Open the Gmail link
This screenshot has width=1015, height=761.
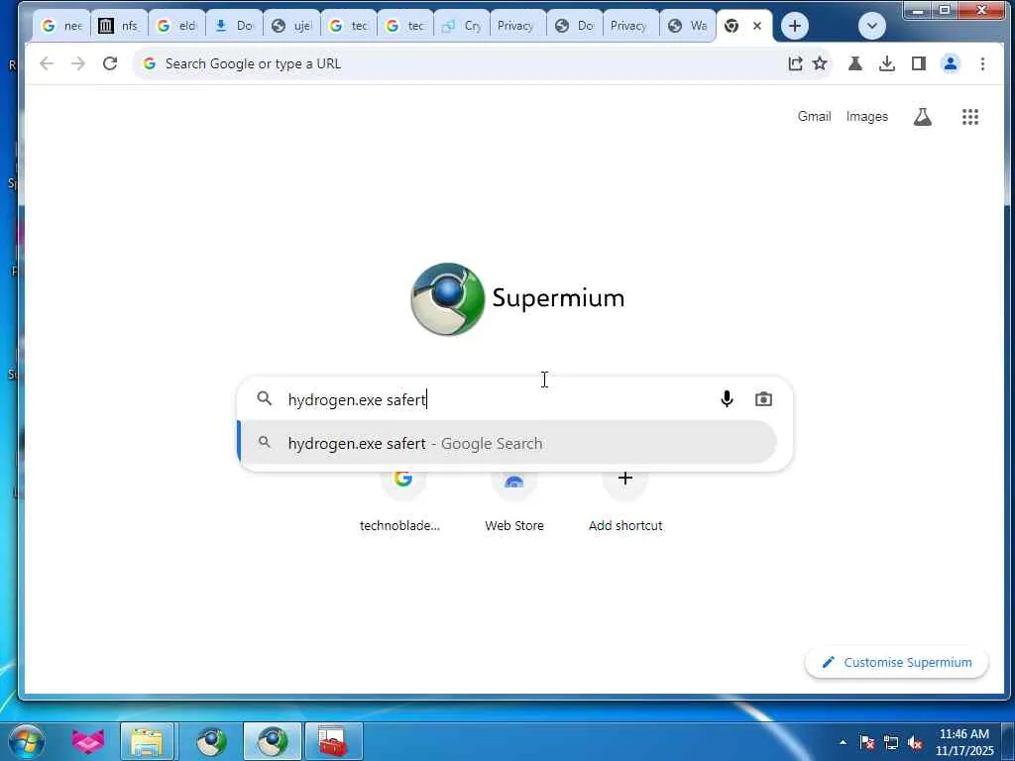[814, 117]
